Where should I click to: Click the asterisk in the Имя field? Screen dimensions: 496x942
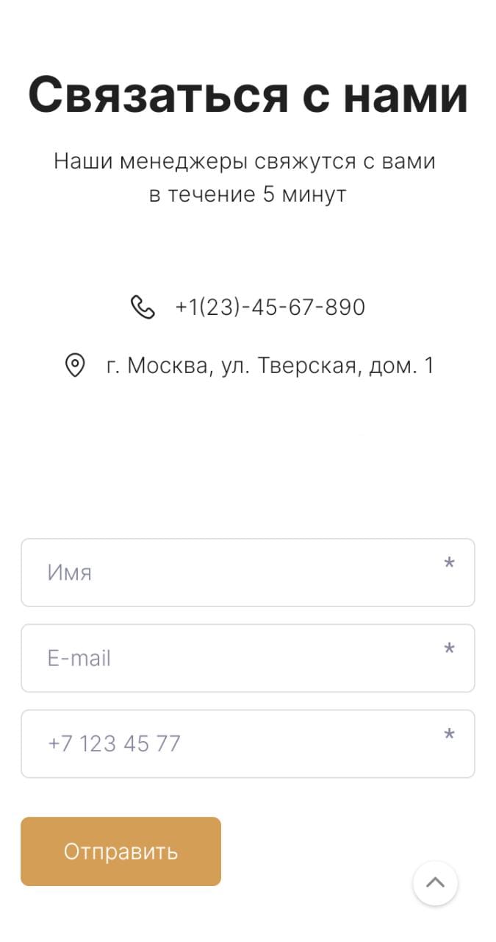[449, 564]
